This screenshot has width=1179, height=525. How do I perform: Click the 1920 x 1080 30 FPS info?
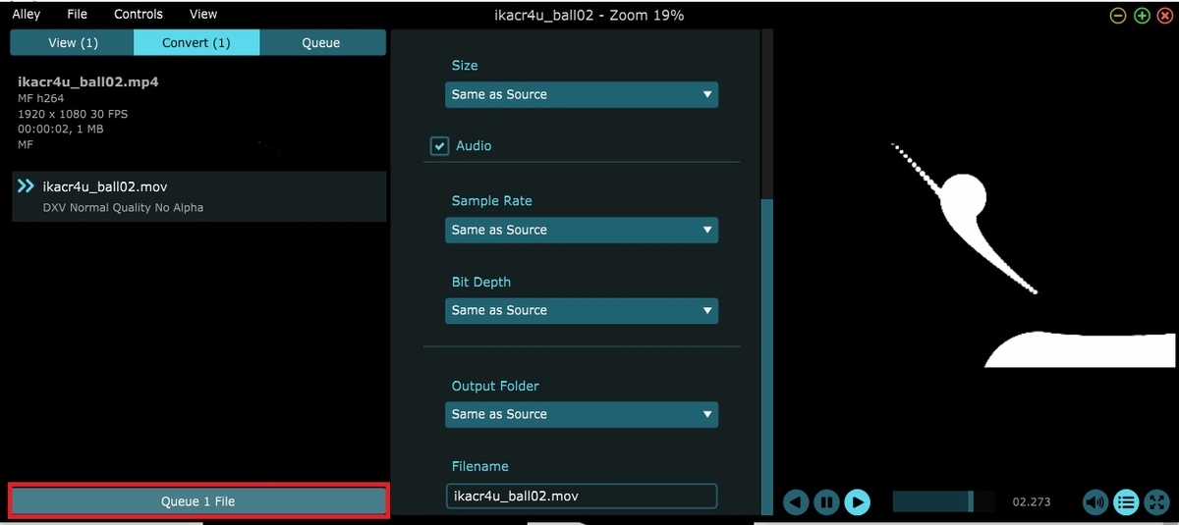(x=73, y=114)
